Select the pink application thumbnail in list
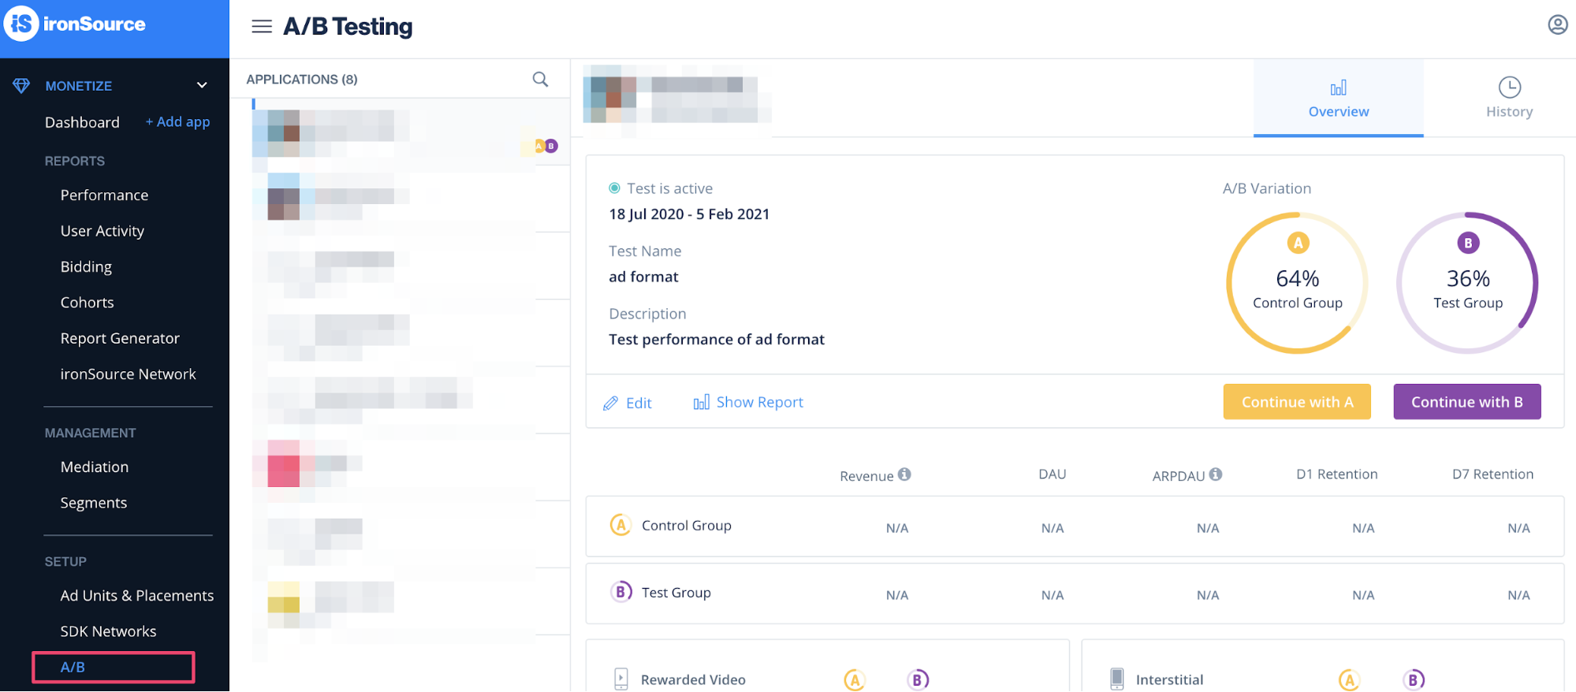Viewport: 1576px width, 692px height. [x=283, y=463]
